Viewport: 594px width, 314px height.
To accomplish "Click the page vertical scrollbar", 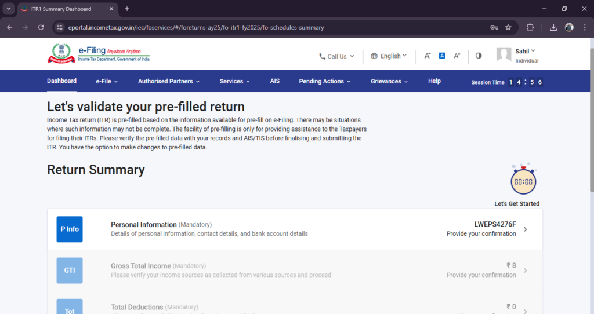I will tap(591, 119).
